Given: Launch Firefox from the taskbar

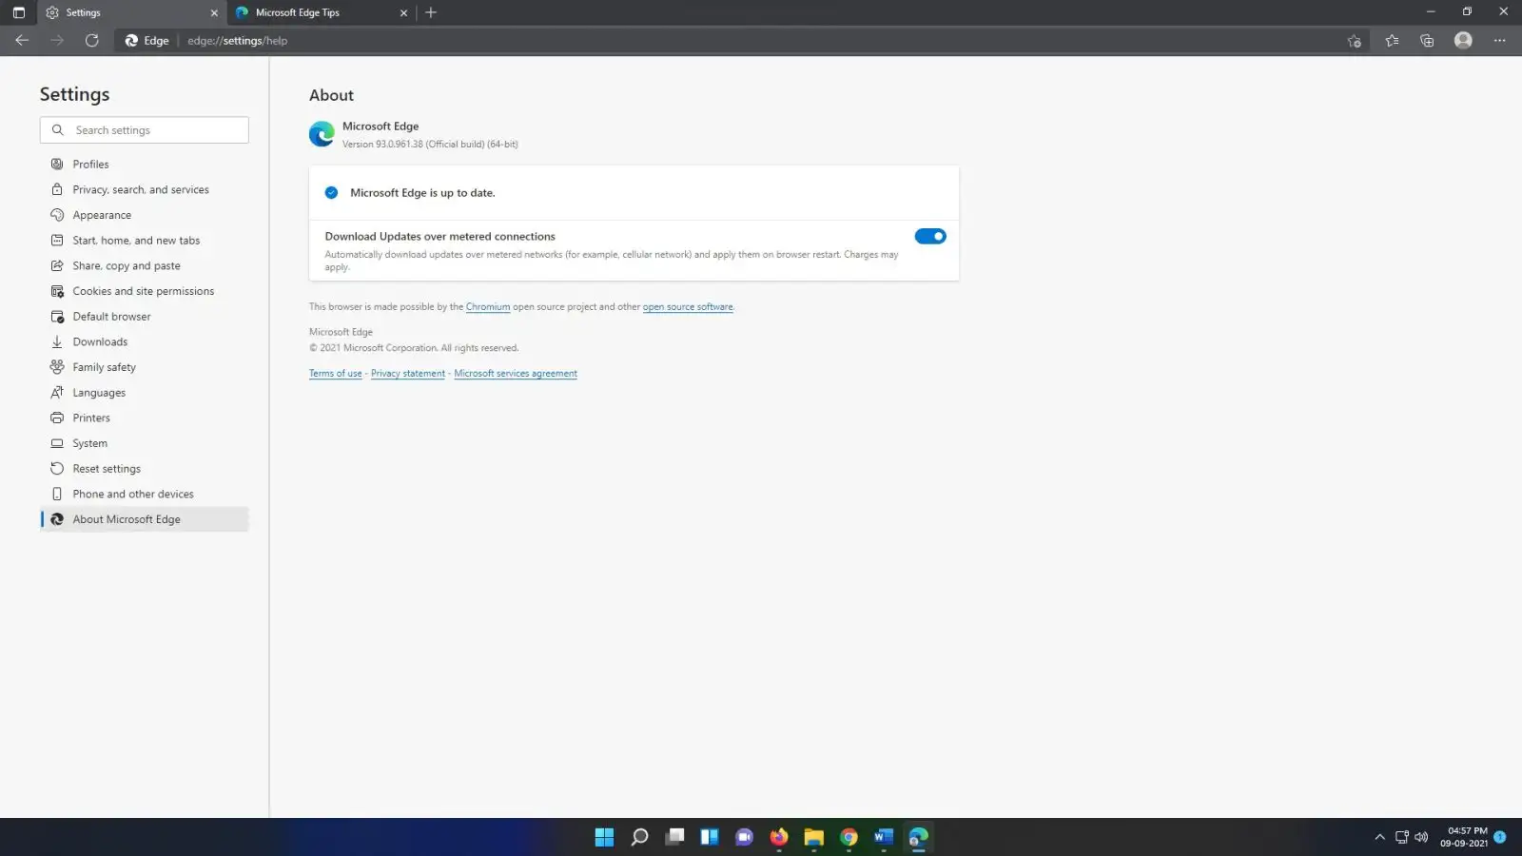Looking at the screenshot, I should coord(778,837).
